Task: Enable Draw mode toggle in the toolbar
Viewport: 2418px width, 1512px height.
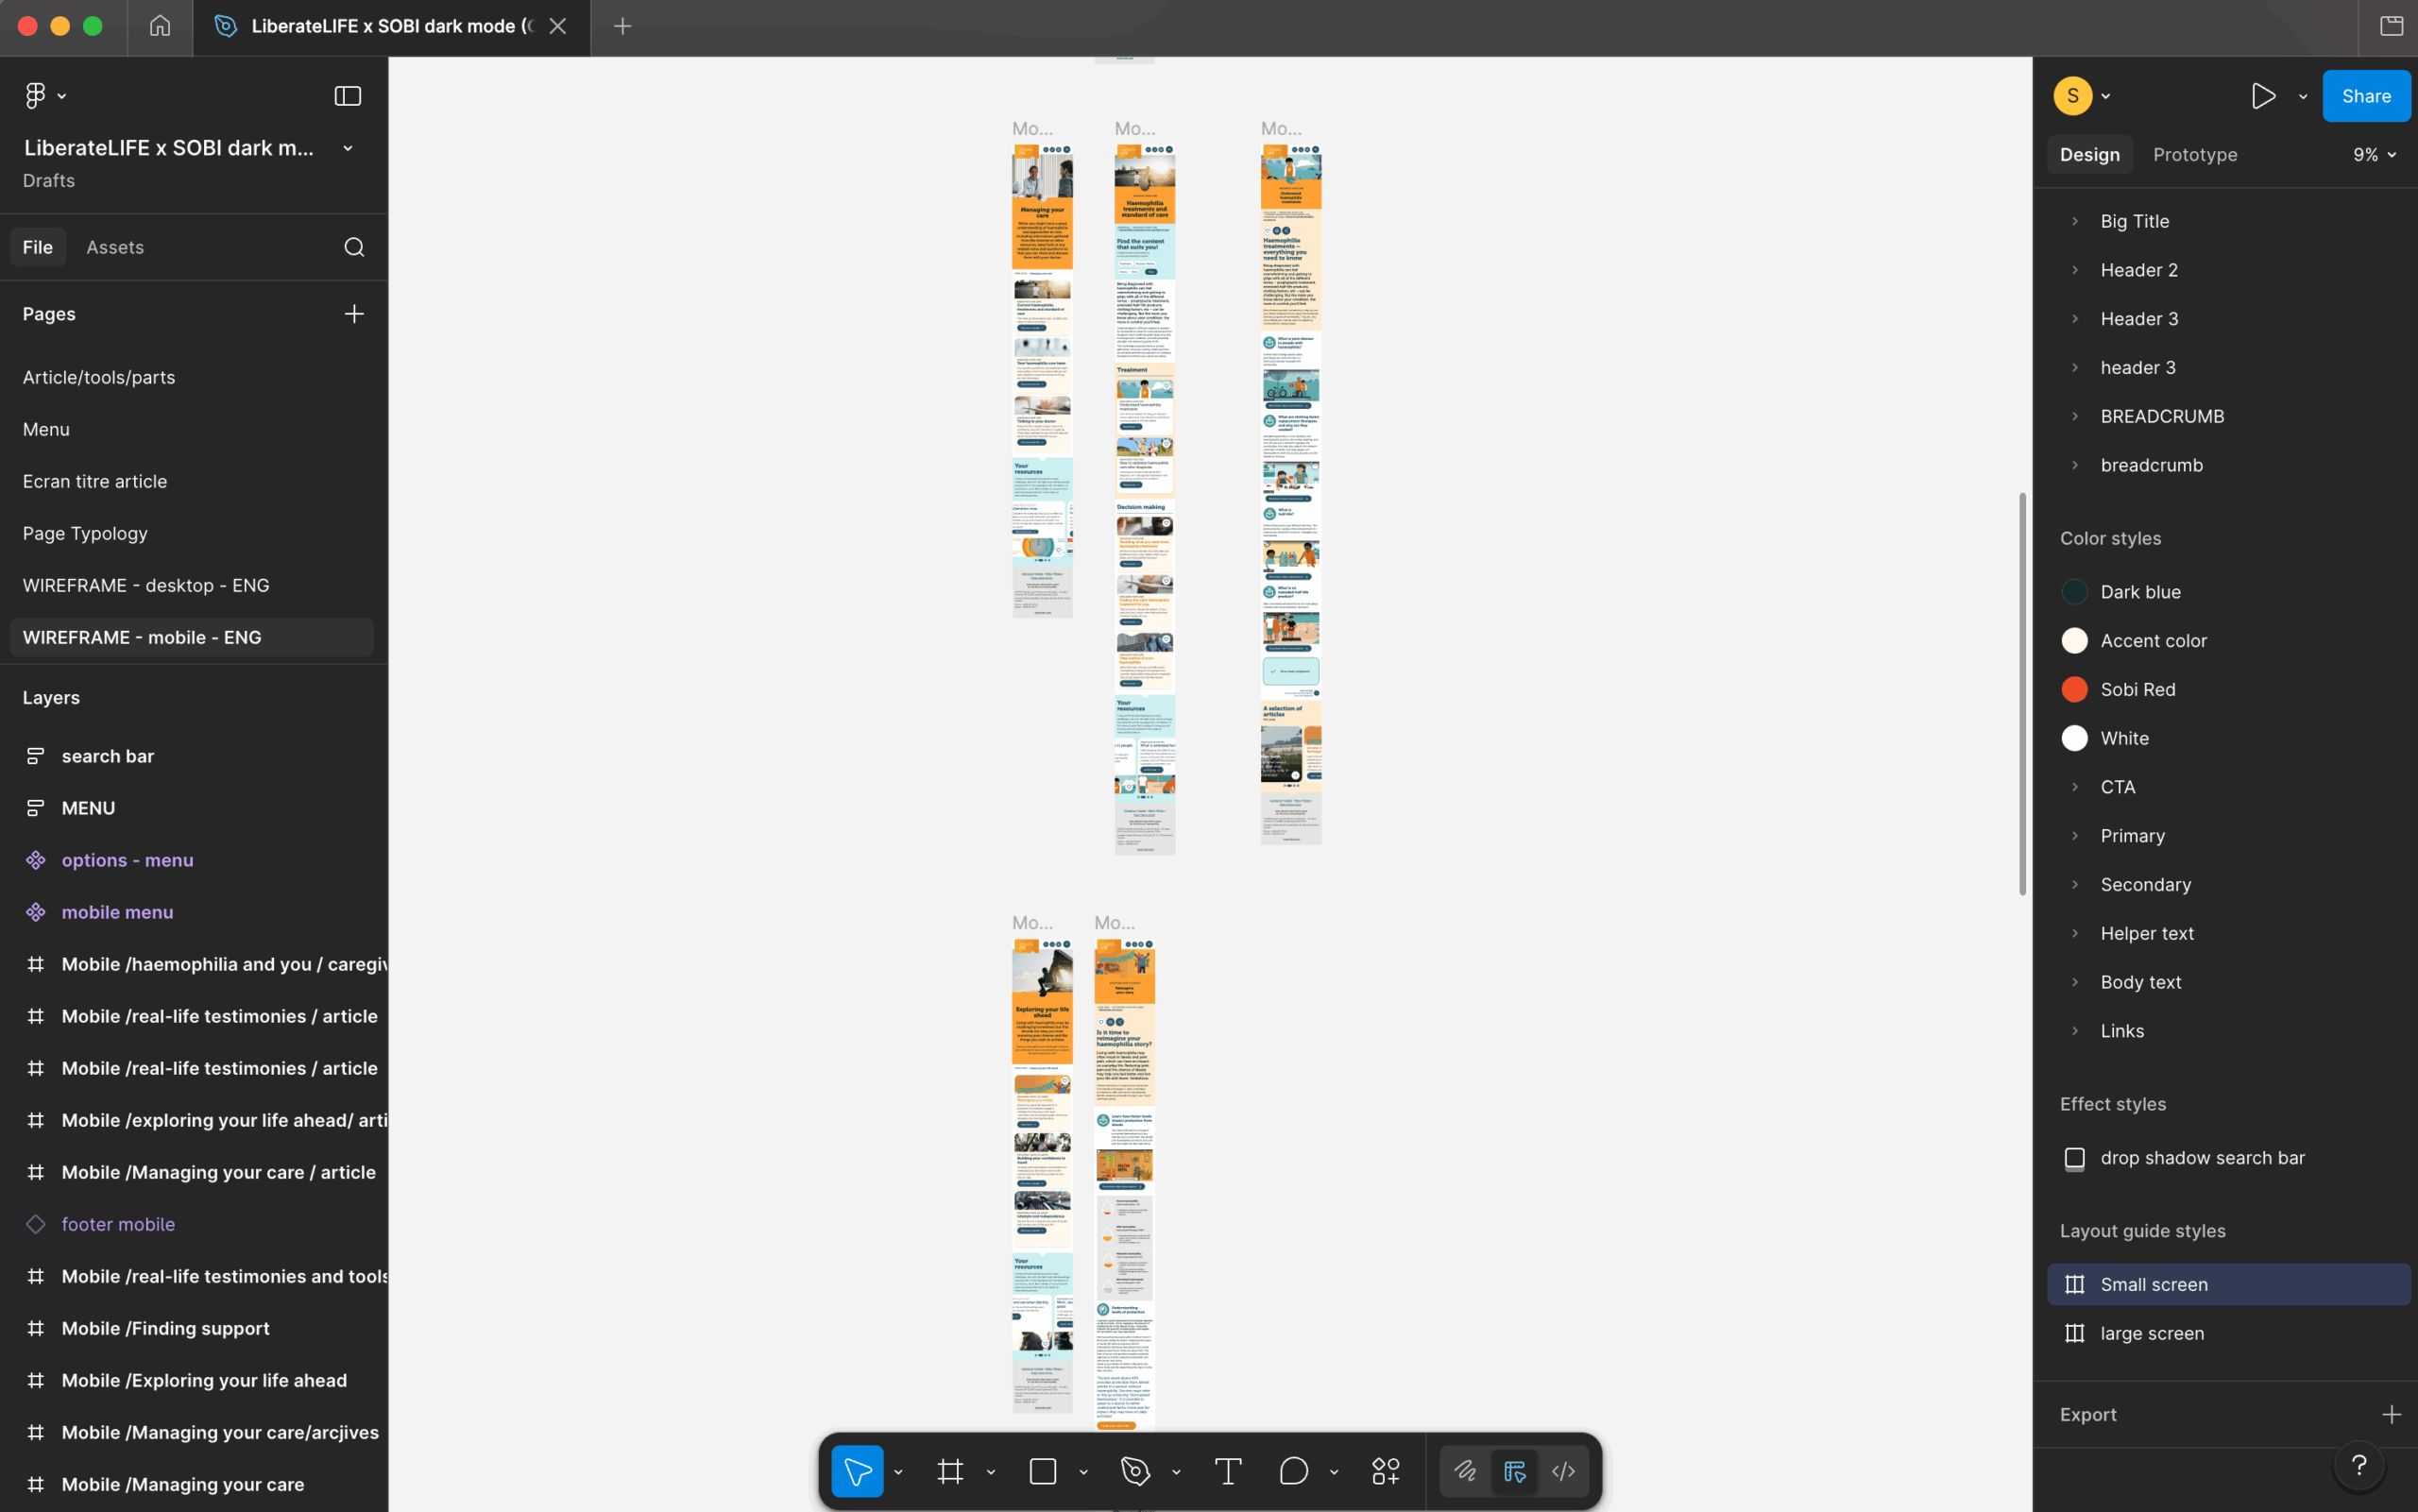Action: coord(1465,1471)
